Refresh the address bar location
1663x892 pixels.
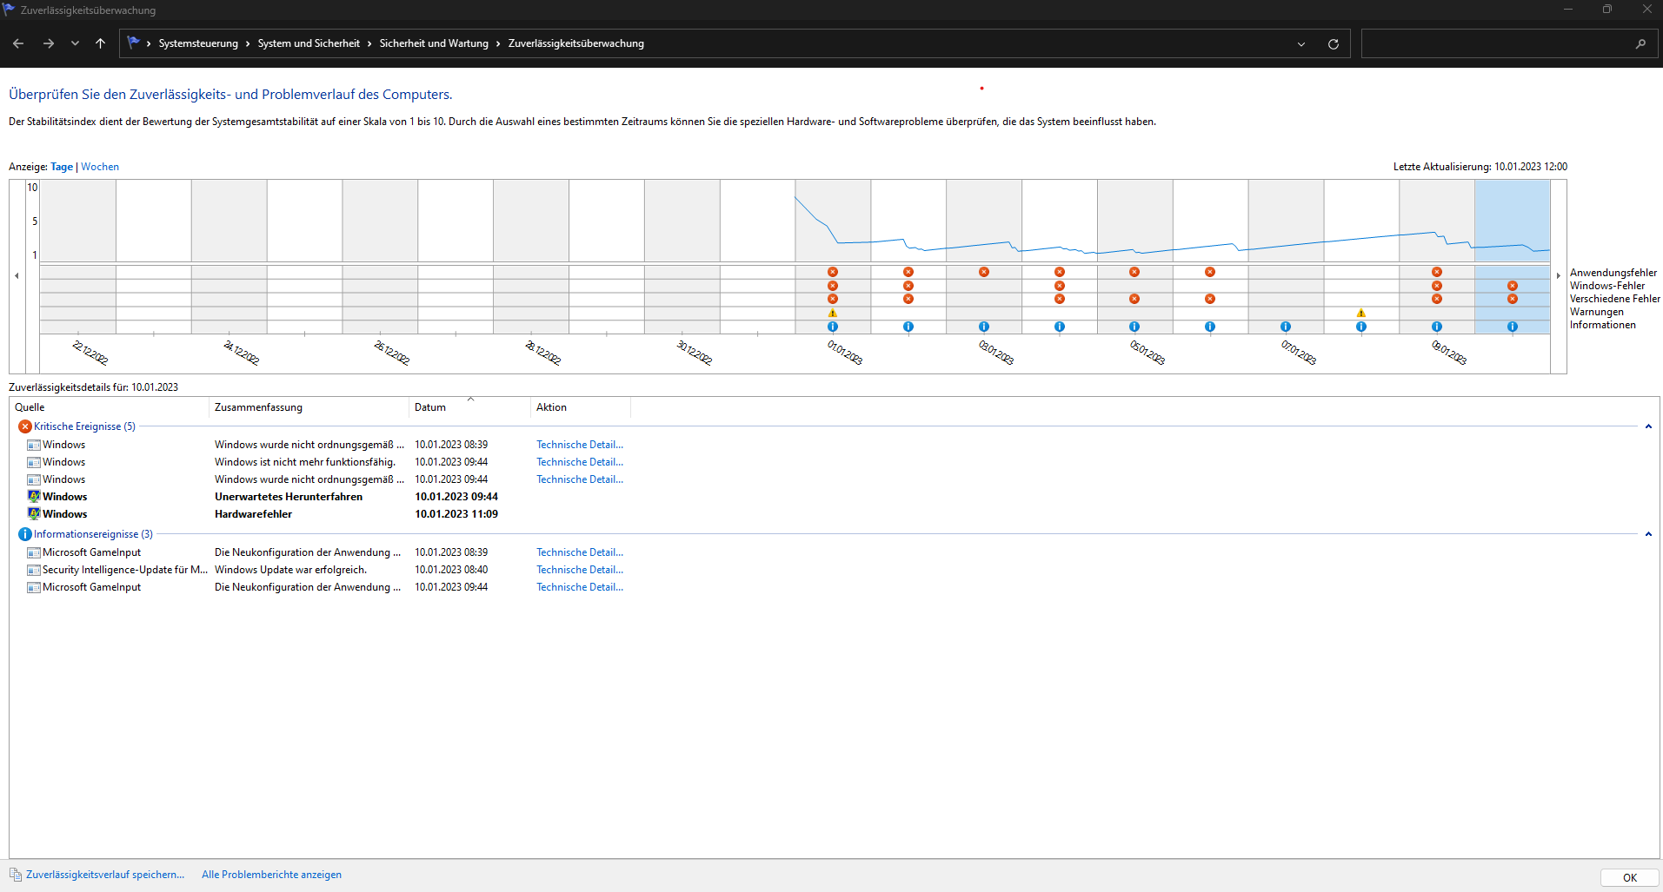1334,43
